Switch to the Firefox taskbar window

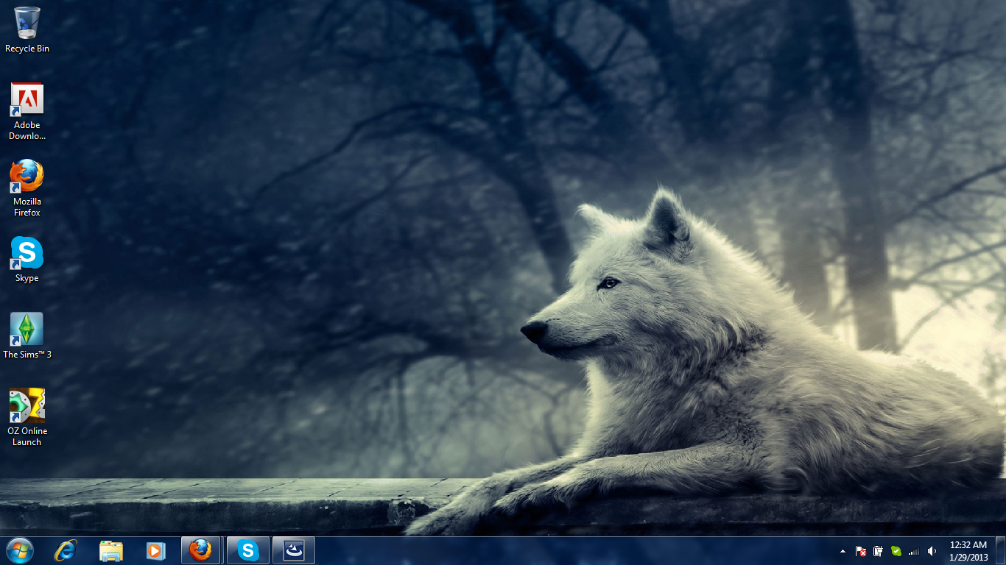coord(200,550)
